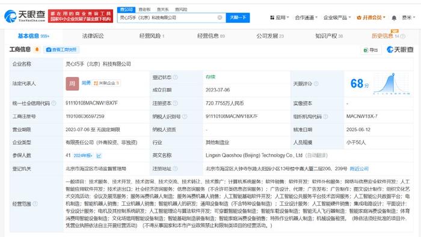This screenshot has height=237, width=421.
Task: Expand the 合作通道 dropdown
Action: [x=306, y=17]
